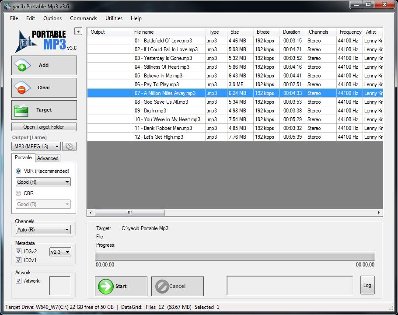Sort by the Size column header

[240, 32]
